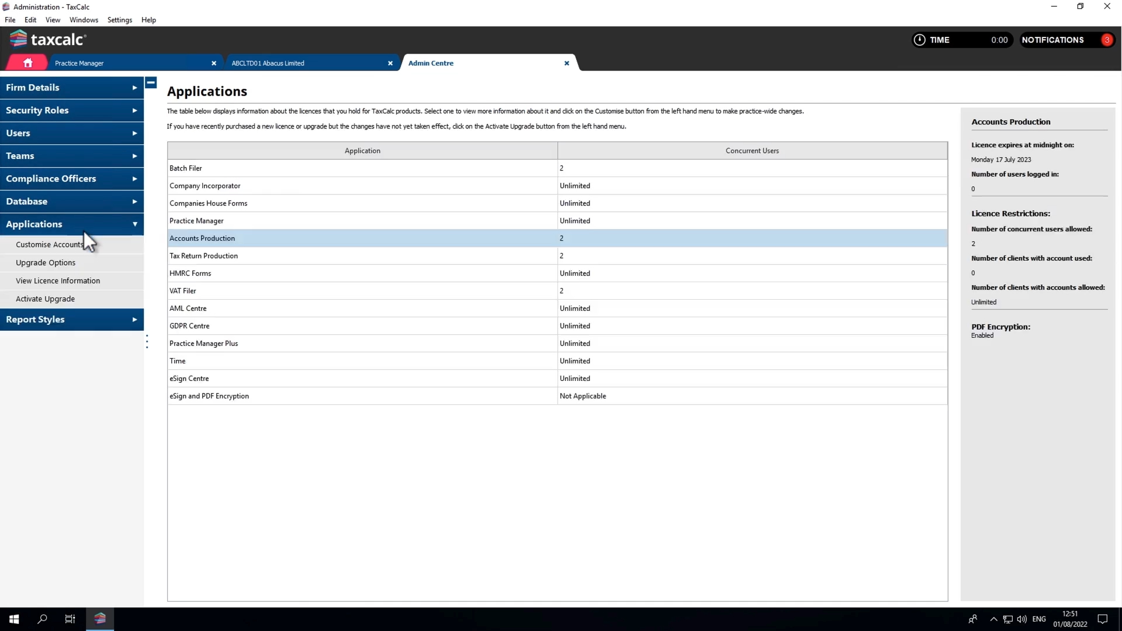Show hidden system tray icons

(x=993, y=619)
